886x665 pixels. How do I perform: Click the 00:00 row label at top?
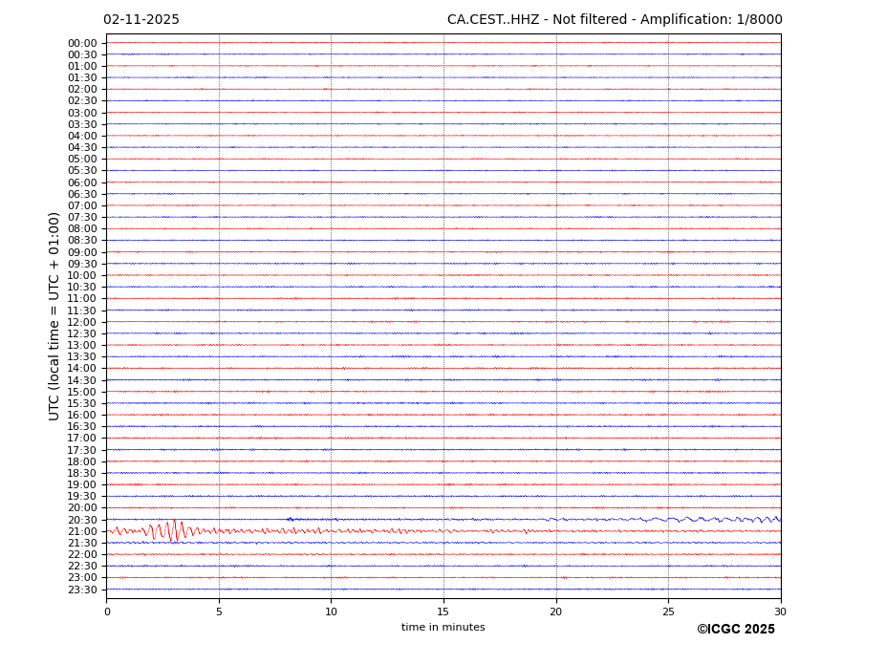tap(81, 43)
